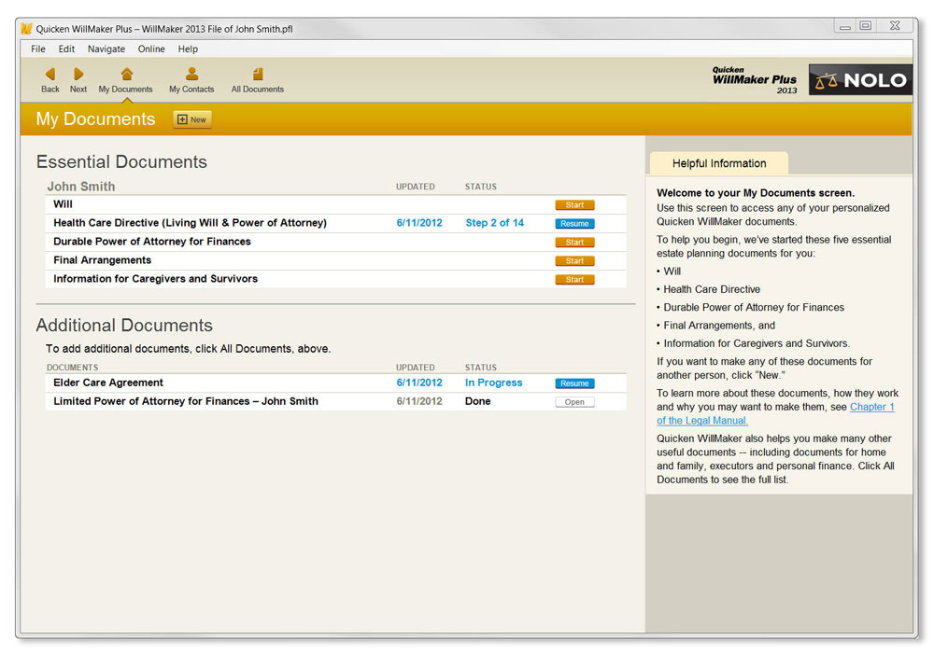The height and width of the screenshot is (654, 934).
Task: Click the NOLO logo
Action: tap(860, 80)
